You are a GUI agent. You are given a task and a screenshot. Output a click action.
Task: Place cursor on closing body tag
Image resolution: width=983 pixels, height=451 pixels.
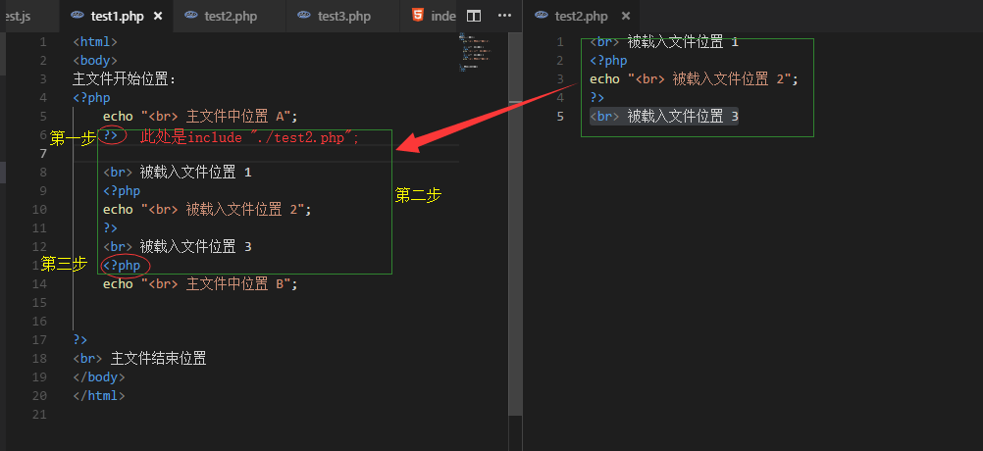99,377
